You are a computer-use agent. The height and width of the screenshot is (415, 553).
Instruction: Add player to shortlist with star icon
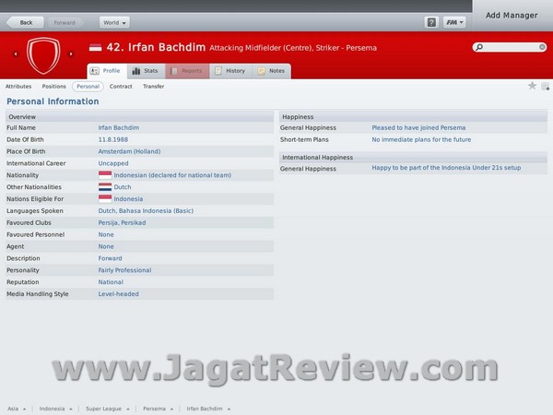pos(532,86)
